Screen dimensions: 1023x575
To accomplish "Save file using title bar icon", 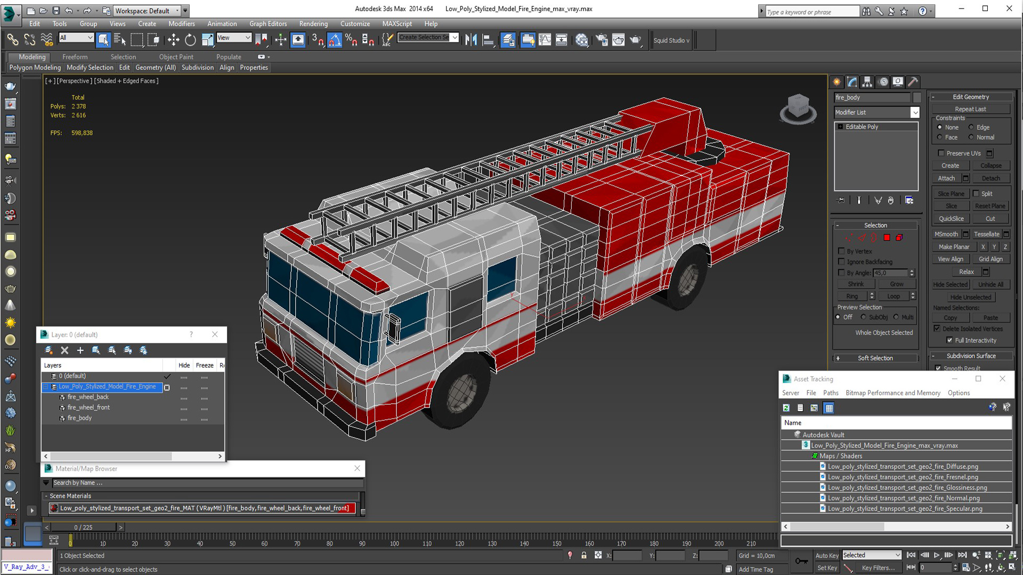I will [56, 11].
